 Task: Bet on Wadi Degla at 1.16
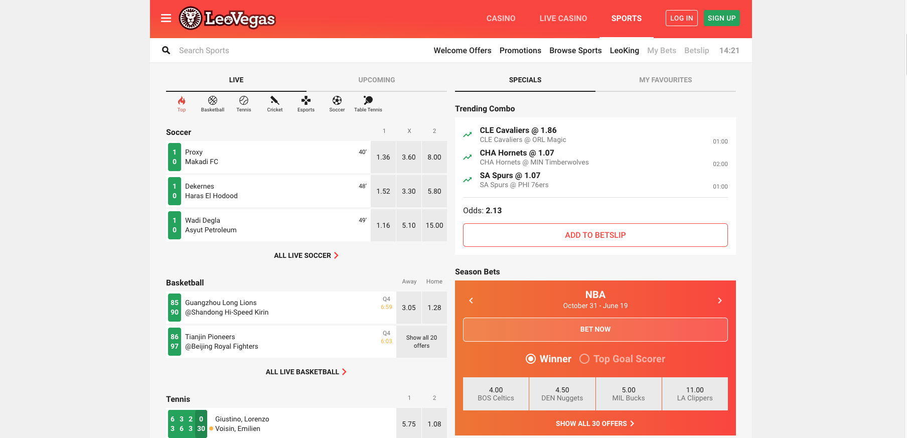point(383,225)
